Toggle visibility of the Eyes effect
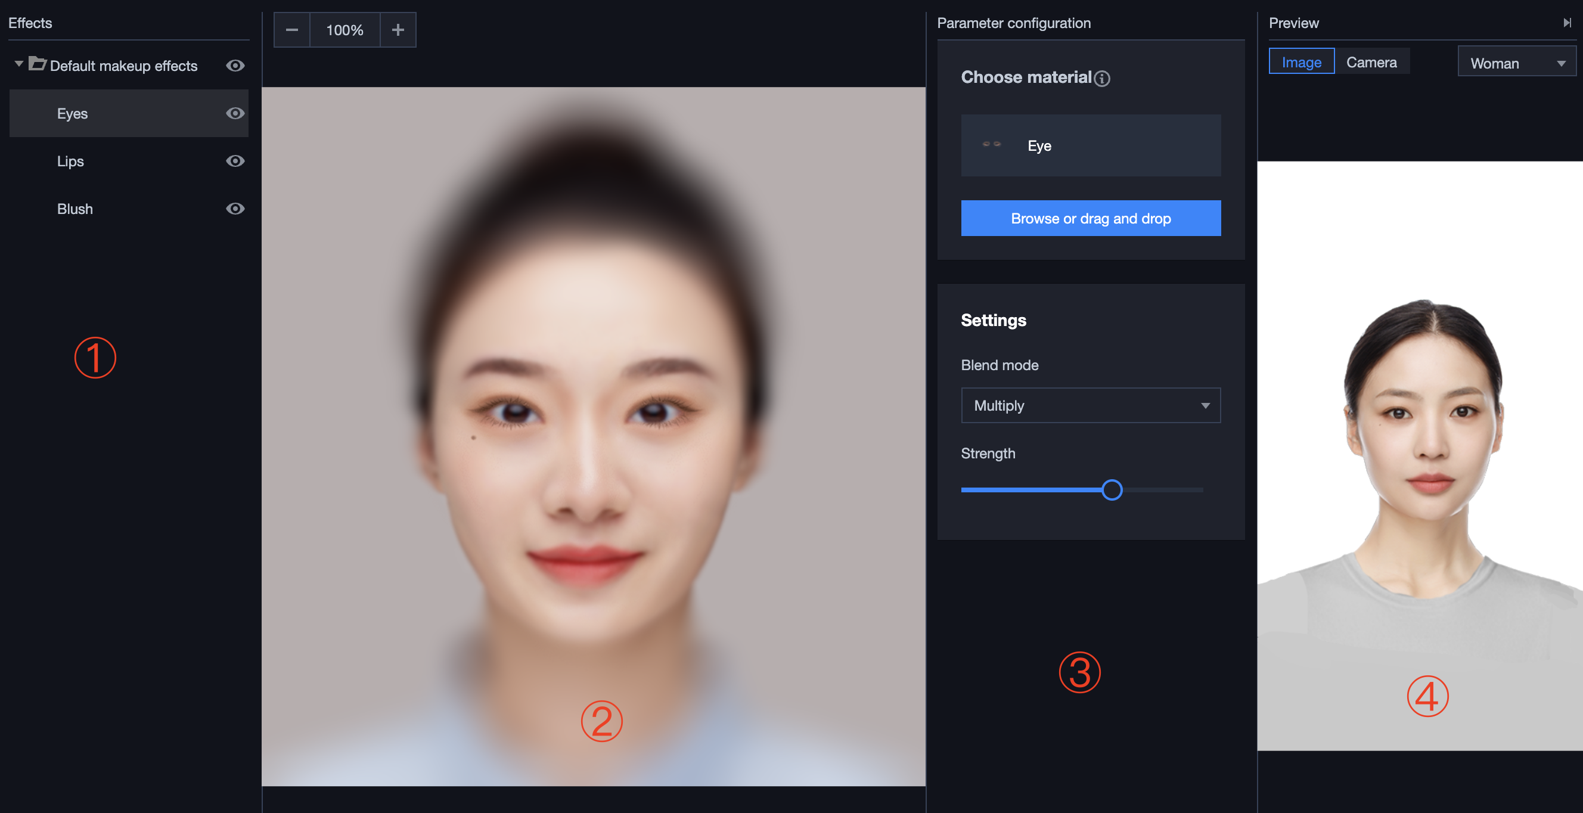Screen dimensions: 1583x813 pyautogui.click(x=235, y=114)
